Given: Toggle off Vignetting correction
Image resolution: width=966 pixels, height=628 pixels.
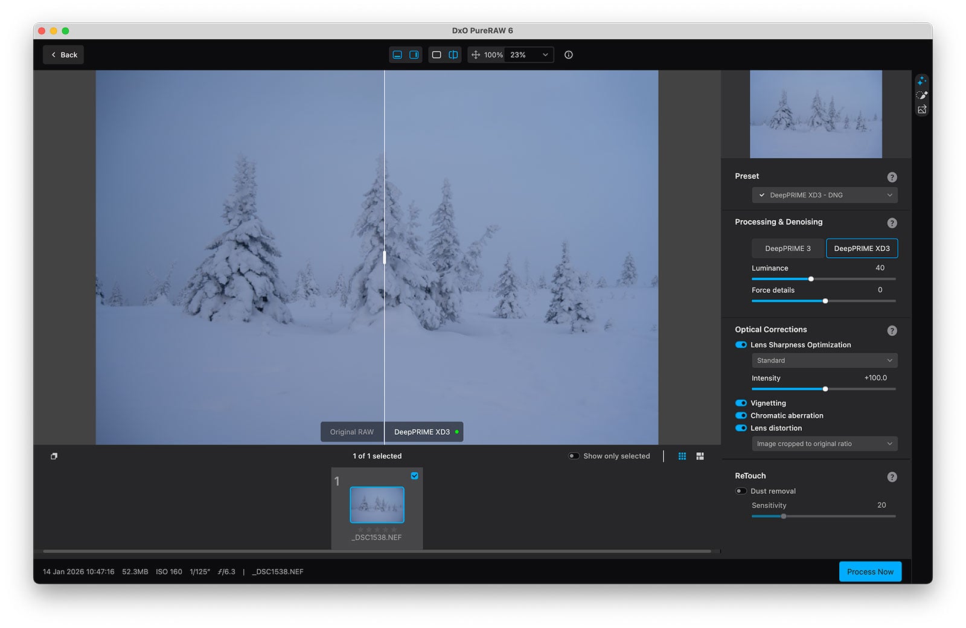Looking at the screenshot, I should coord(741,403).
